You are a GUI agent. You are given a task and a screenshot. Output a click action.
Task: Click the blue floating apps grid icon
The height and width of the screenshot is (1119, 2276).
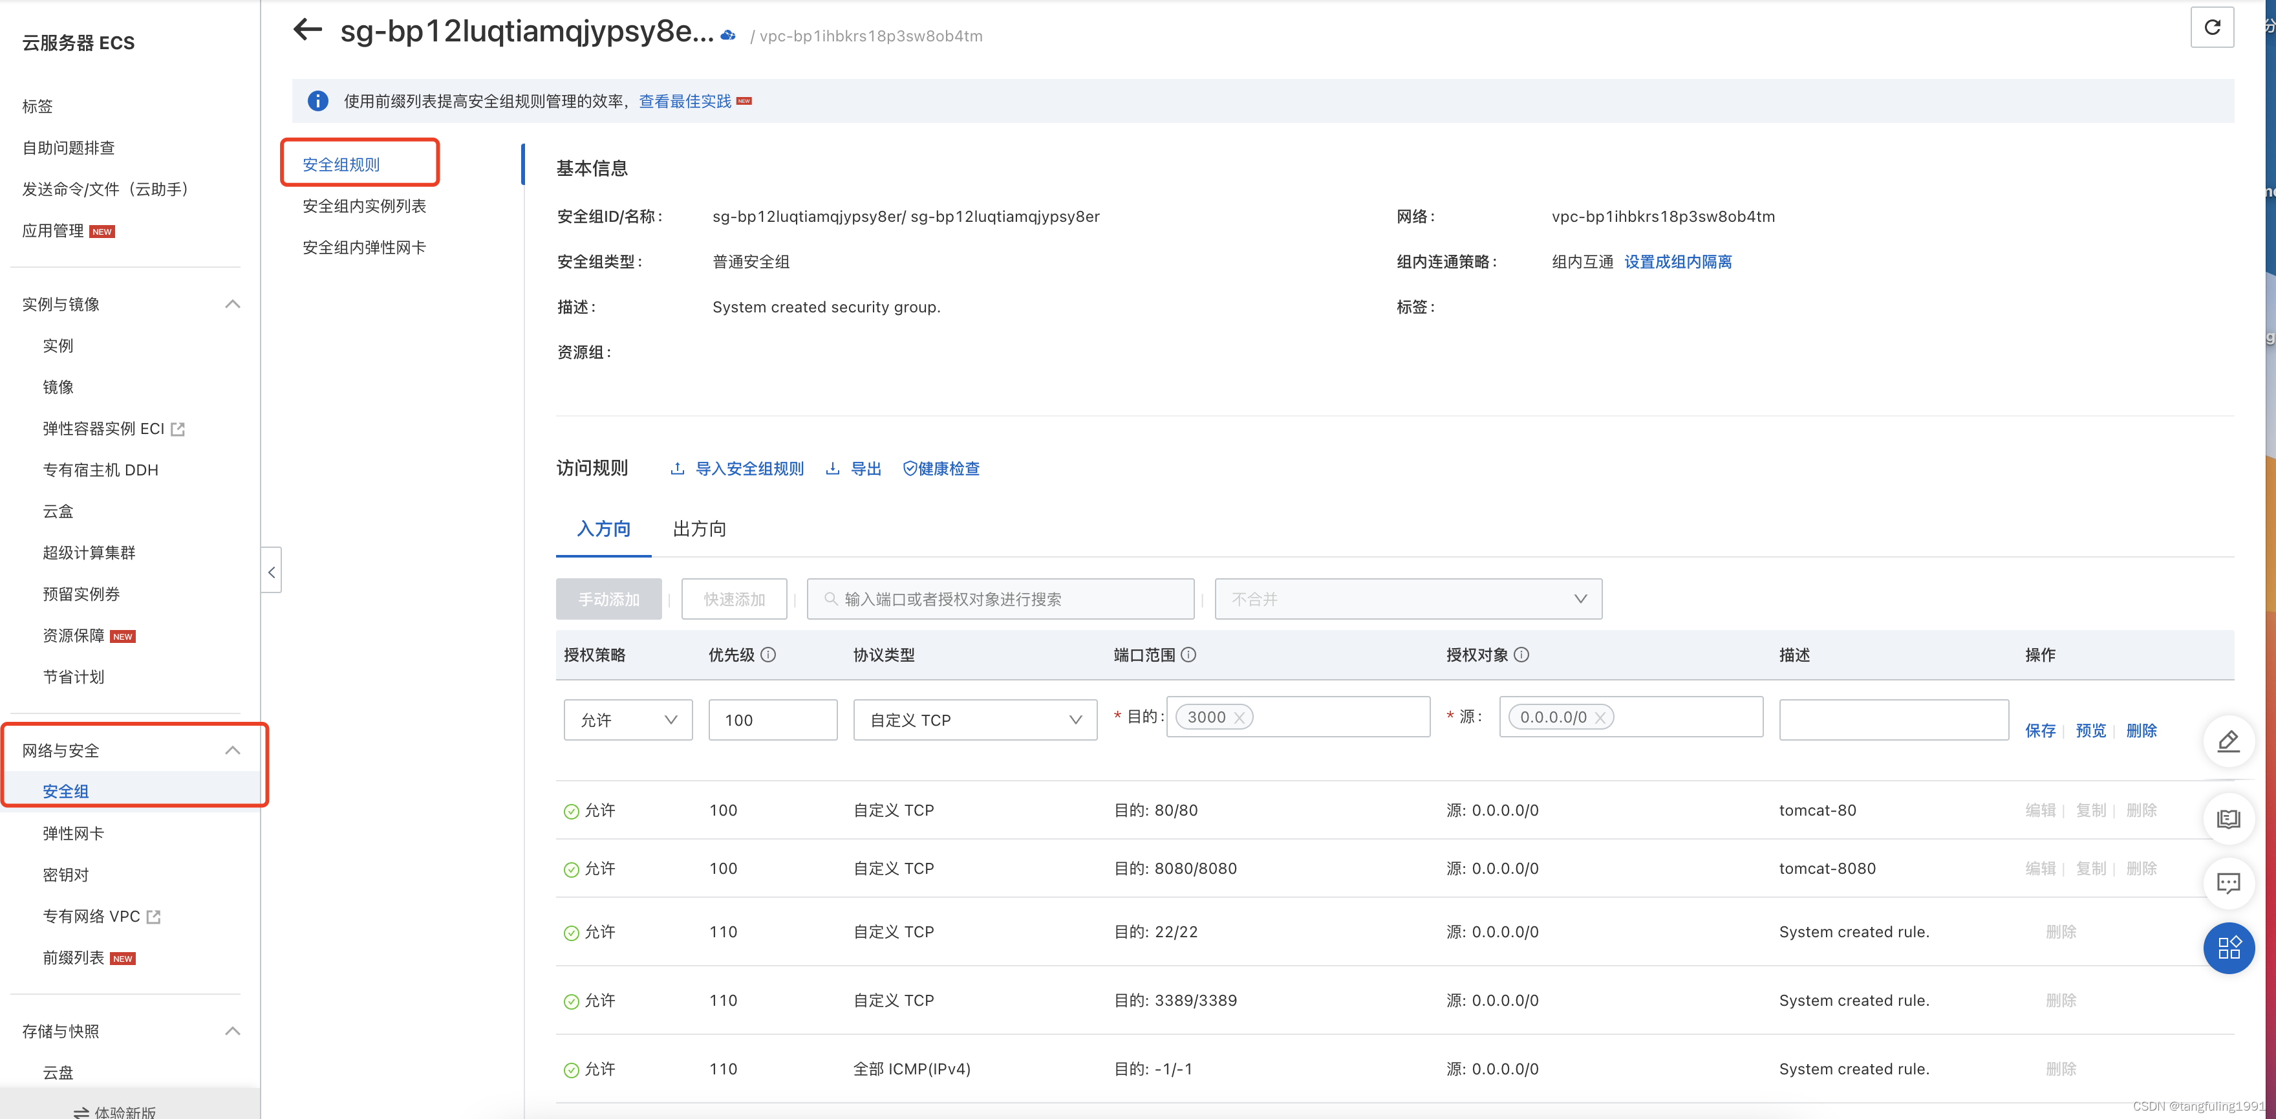(x=2228, y=948)
